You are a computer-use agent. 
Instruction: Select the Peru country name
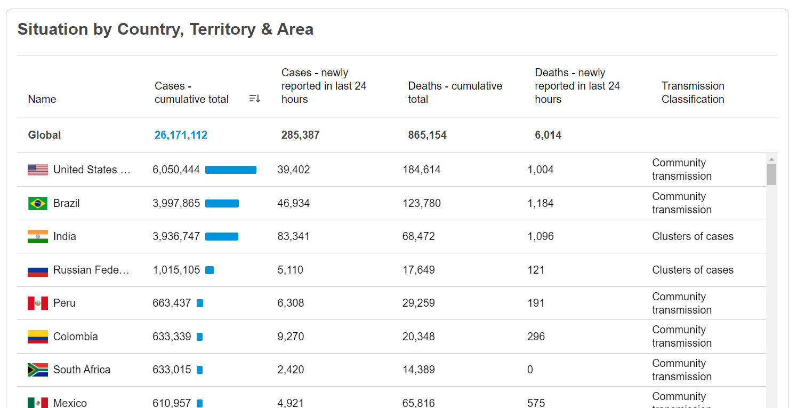coord(65,303)
